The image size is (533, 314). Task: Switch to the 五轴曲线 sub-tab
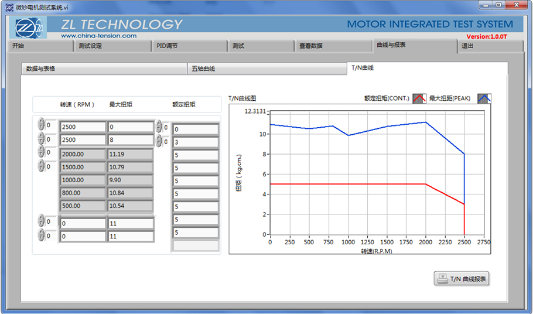coord(266,69)
